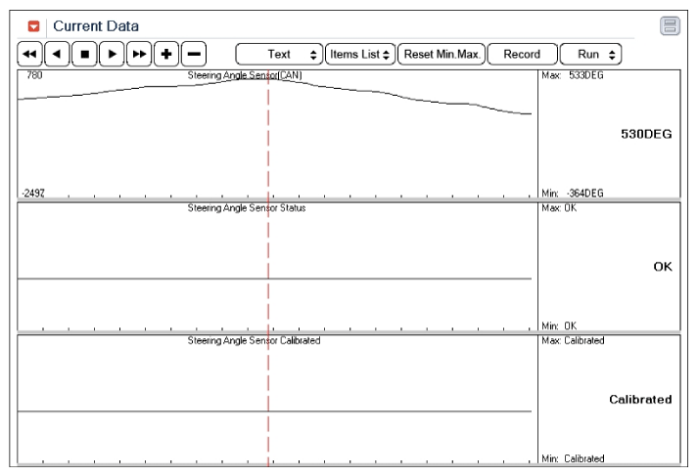This screenshot has height=476, width=698.
Task: Click the minus zoom-out button
Action: [x=194, y=54]
